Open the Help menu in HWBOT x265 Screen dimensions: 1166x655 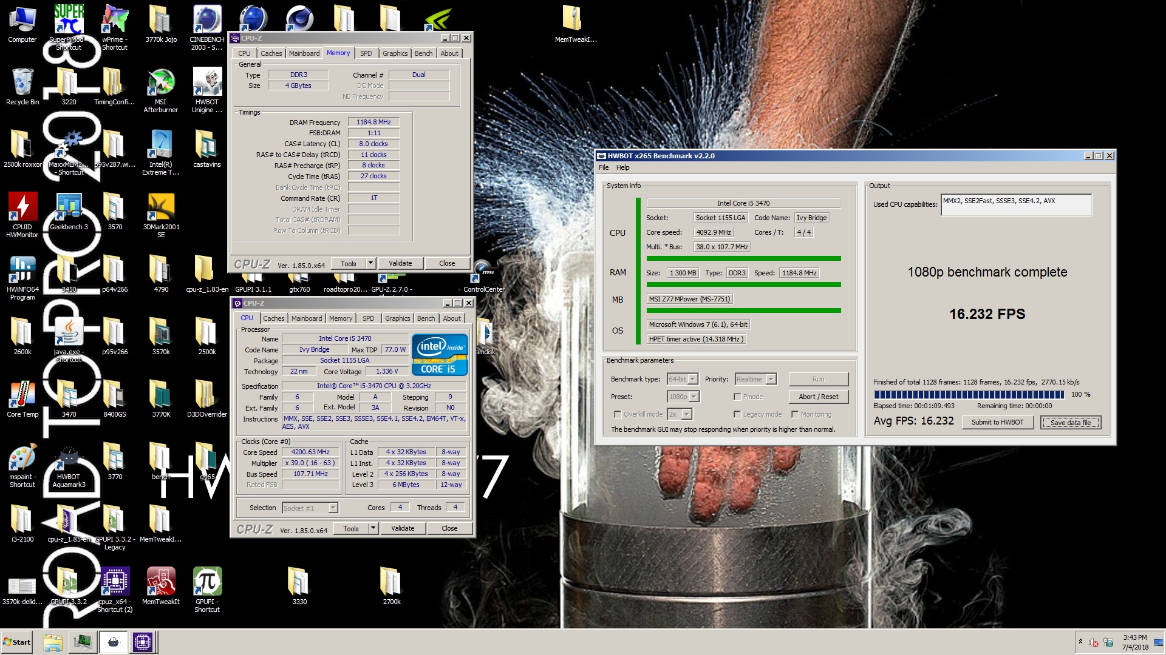(623, 167)
